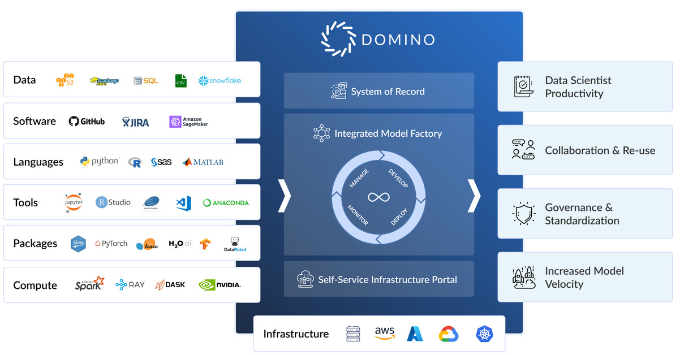The width and height of the screenshot is (680, 355).
Task: Open the System of Record panel
Action: [378, 91]
